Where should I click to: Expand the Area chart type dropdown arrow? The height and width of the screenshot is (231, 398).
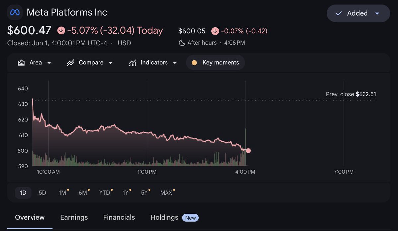tap(49, 63)
